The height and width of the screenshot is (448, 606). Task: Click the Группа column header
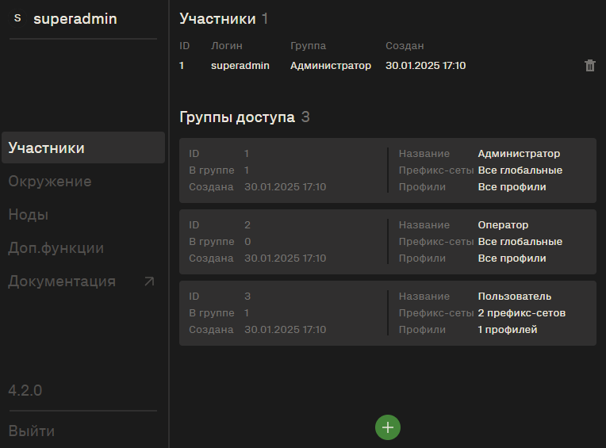pyautogui.click(x=308, y=45)
